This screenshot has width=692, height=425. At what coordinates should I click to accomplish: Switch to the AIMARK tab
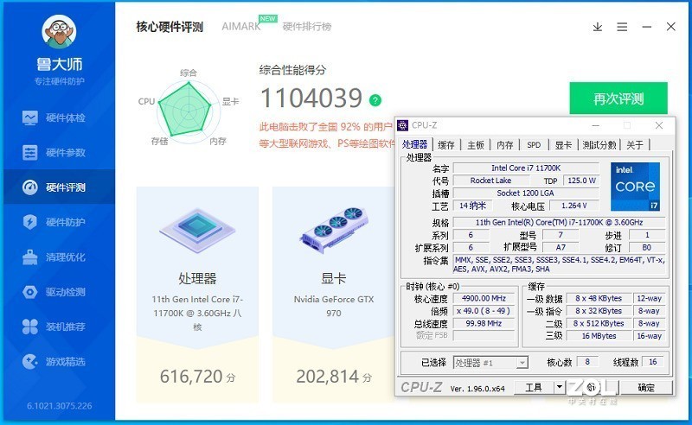coord(241,27)
